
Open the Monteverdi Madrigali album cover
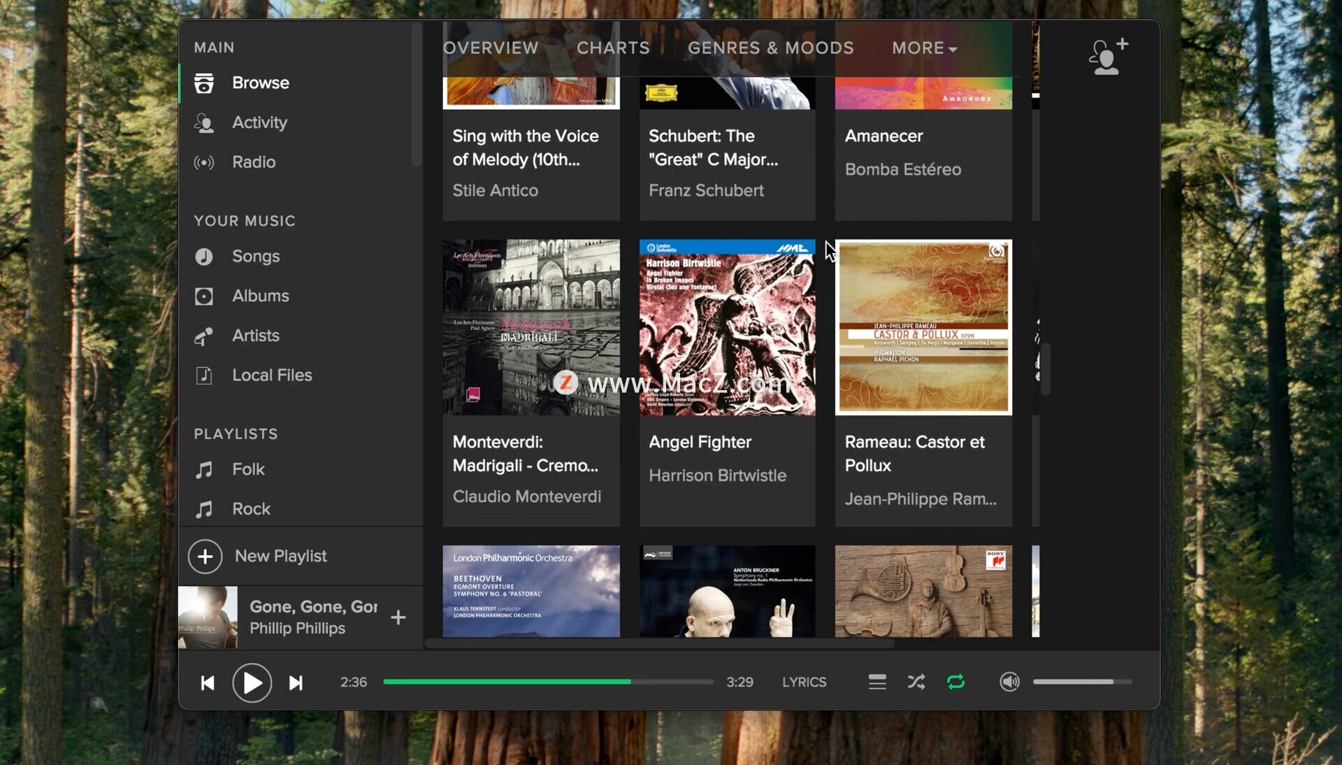(531, 327)
